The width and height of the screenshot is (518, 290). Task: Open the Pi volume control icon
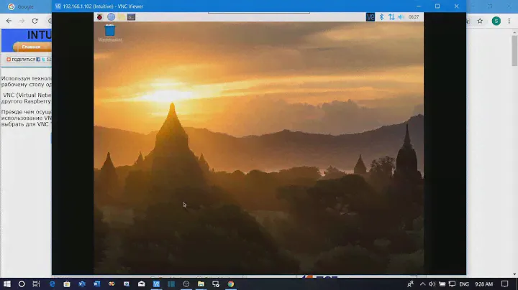pos(401,17)
